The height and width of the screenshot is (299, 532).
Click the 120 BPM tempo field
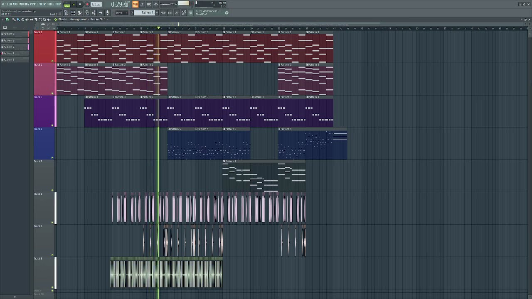(x=96, y=5)
